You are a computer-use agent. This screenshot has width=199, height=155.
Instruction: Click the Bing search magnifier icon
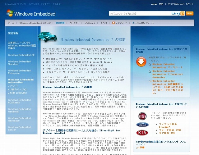tap(182, 13)
